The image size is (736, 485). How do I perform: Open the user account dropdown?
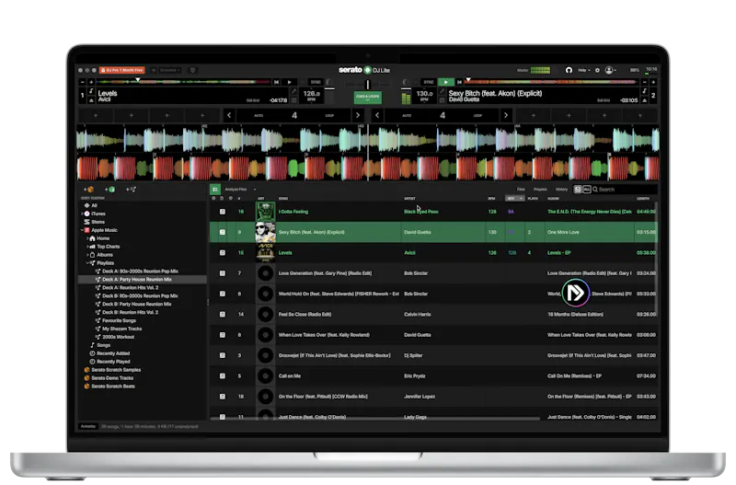610,70
